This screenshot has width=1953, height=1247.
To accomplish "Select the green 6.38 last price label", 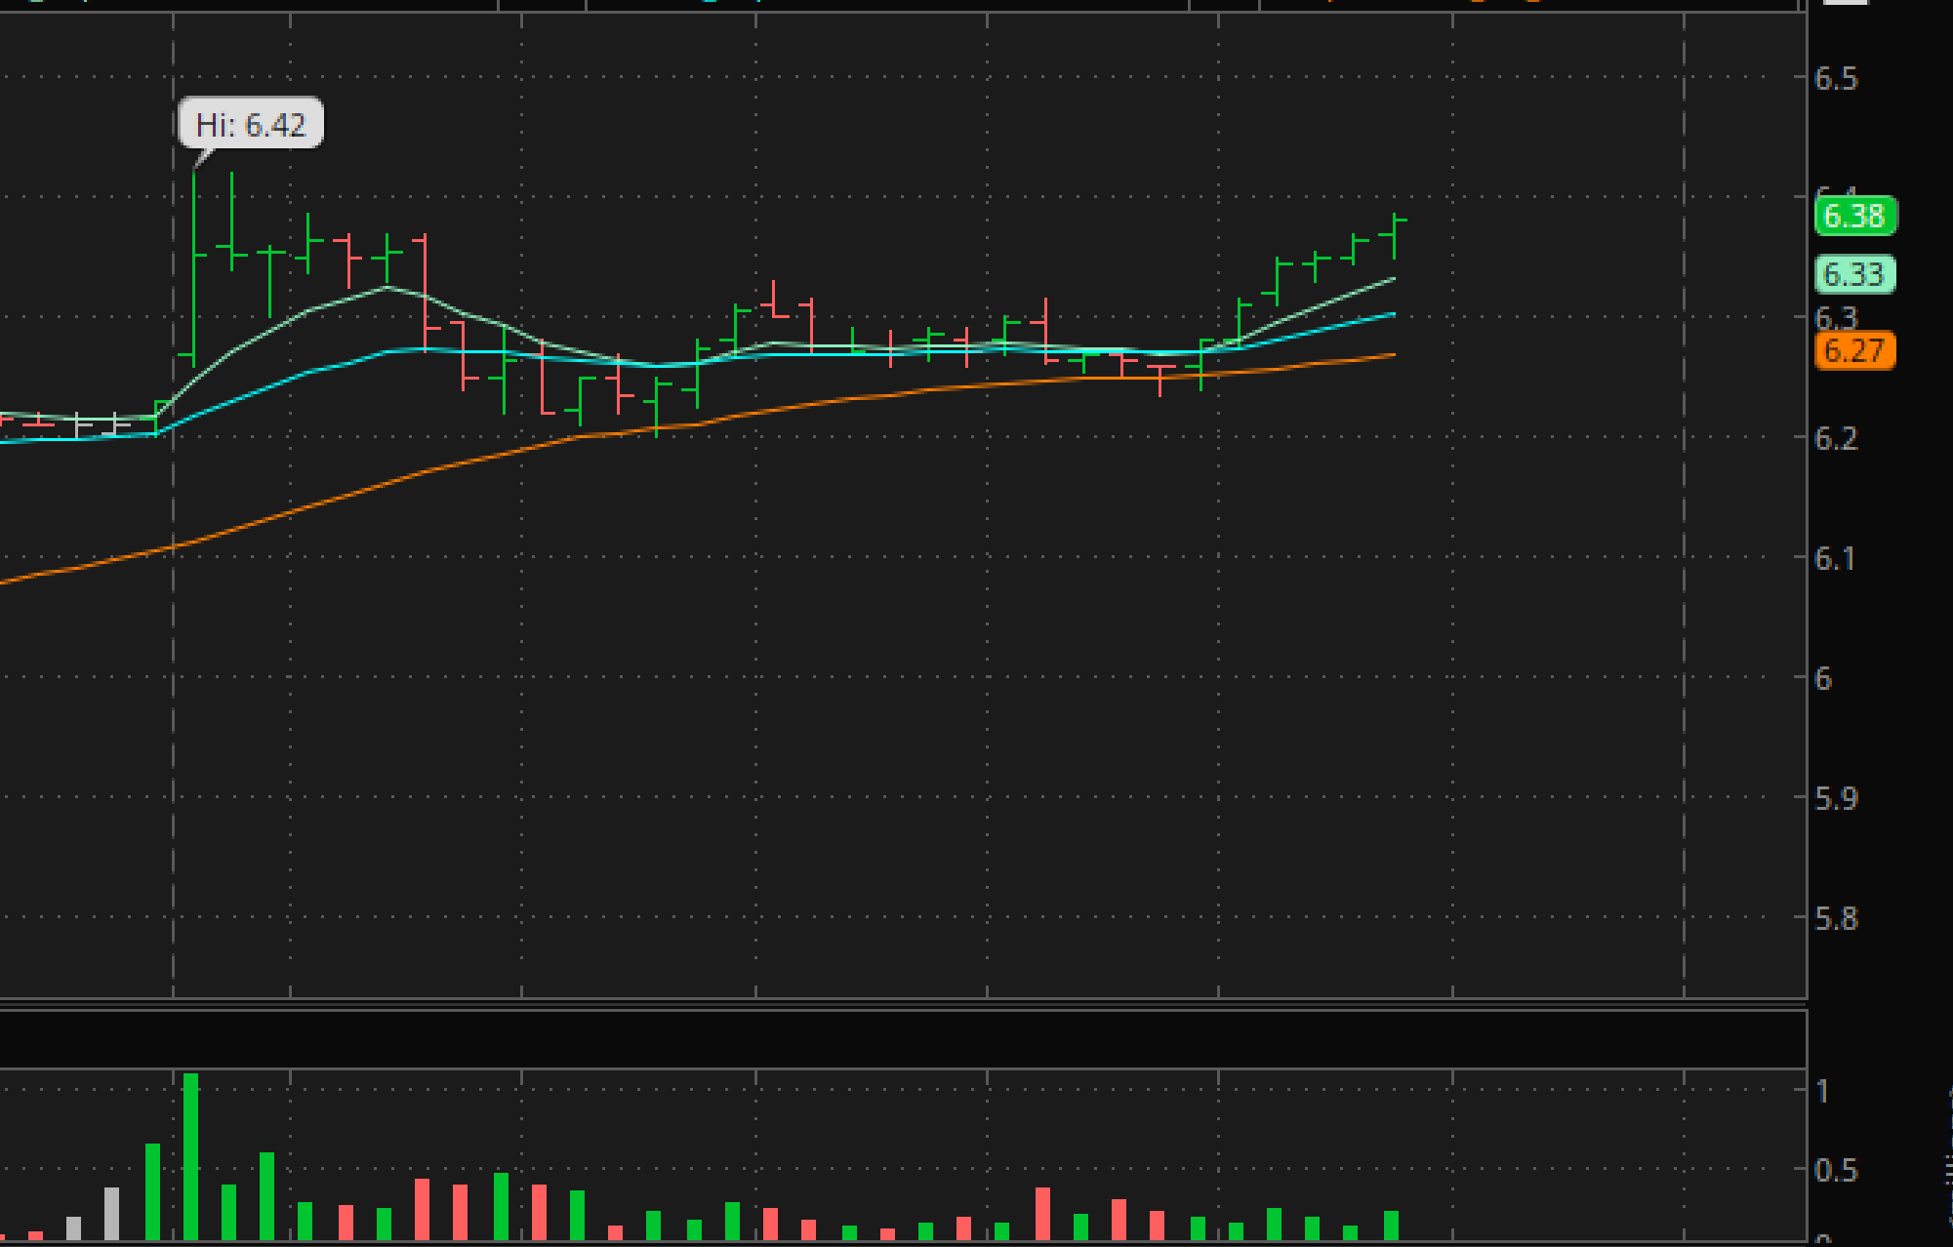I will point(1853,216).
